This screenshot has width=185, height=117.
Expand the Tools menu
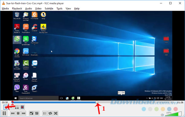pyautogui.click(x=60, y=9)
